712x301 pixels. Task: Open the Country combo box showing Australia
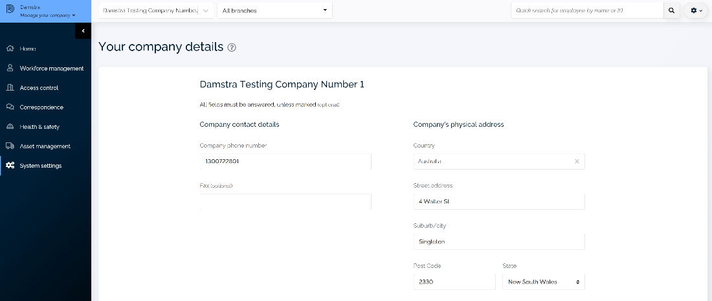499,161
